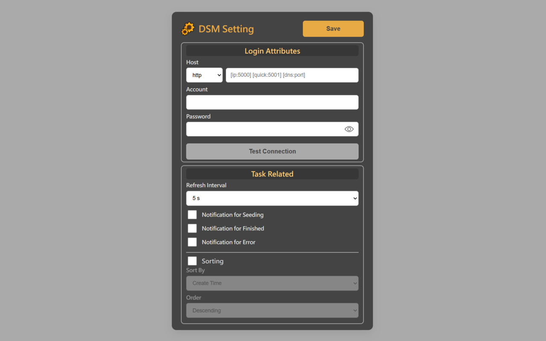Click the Host field label
546x341 pixels.
192,62
